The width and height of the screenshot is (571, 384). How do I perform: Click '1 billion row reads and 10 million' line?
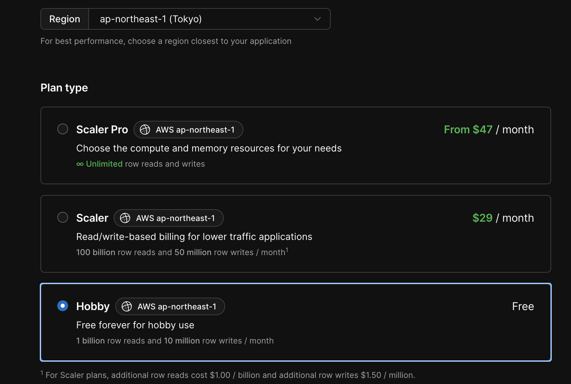click(x=175, y=341)
